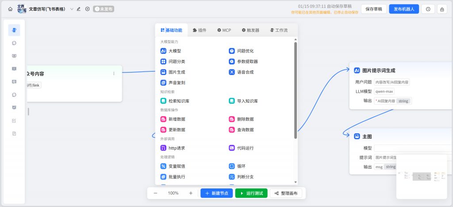Add an http请求 node
The image size is (453, 207).
(173, 148)
